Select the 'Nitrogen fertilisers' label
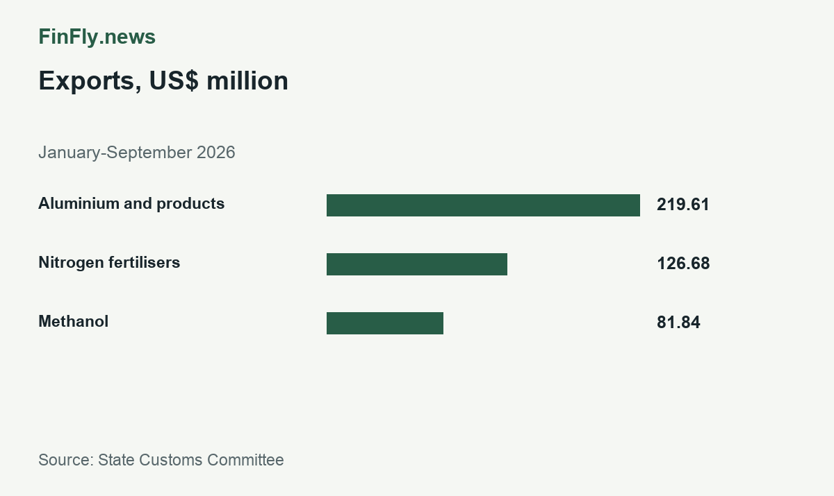The width and height of the screenshot is (834, 496). click(x=109, y=263)
